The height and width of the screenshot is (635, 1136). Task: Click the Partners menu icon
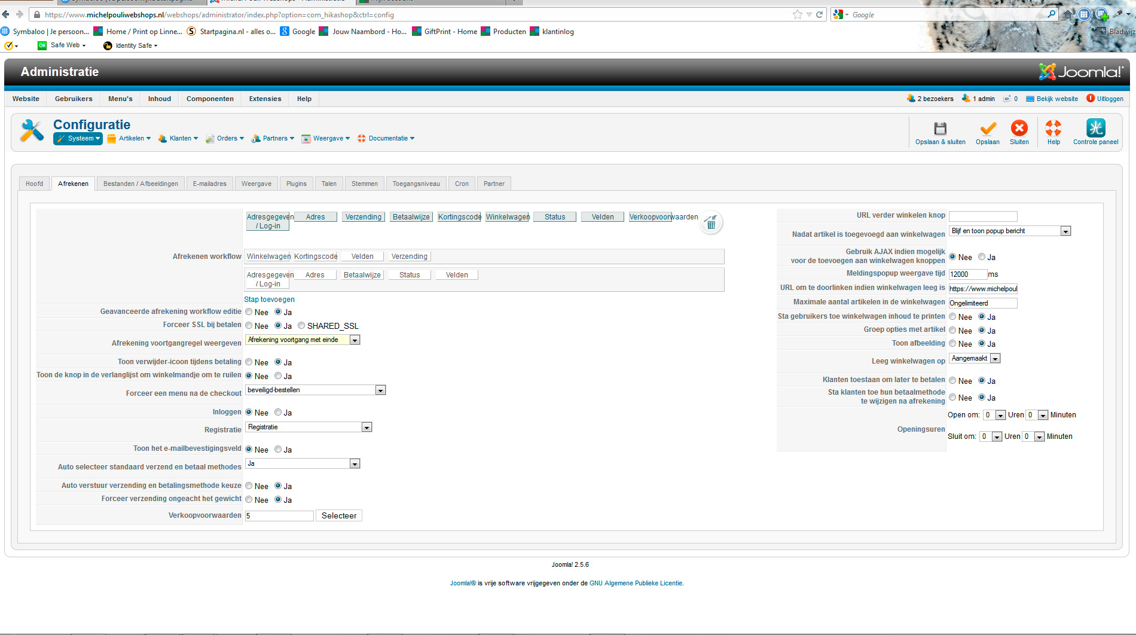256,139
